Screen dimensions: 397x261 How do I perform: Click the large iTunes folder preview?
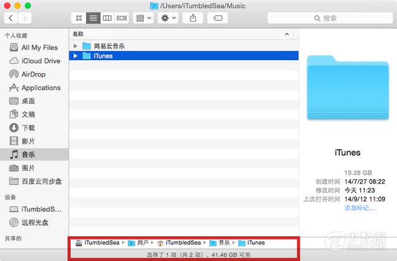tap(347, 87)
